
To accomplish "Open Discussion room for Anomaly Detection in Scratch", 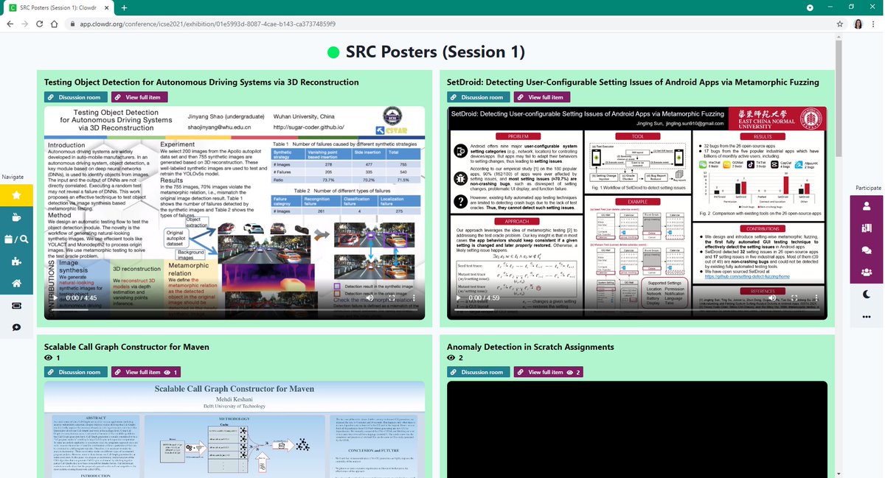I will [477, 372].
